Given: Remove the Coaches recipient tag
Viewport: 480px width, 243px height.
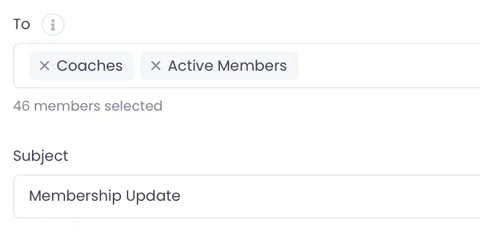Looking at the screenshot, I should click(x=45, y=66).
